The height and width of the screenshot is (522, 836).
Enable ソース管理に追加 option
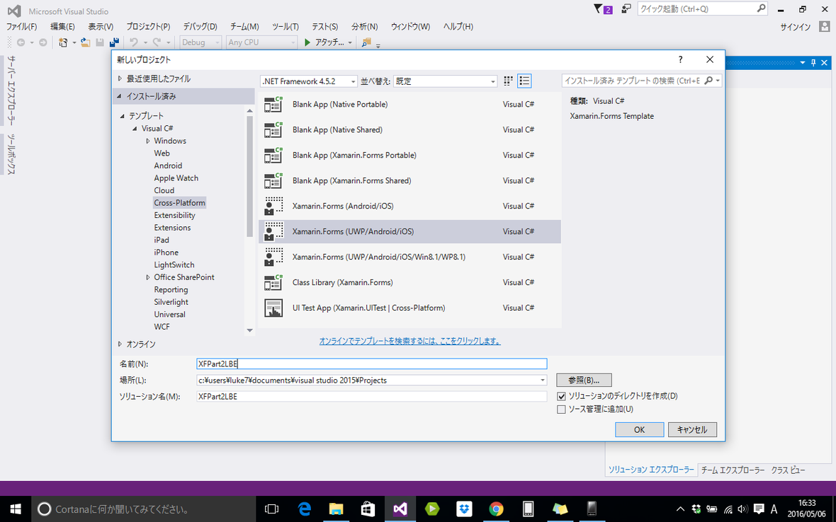(x=561, y=409)
